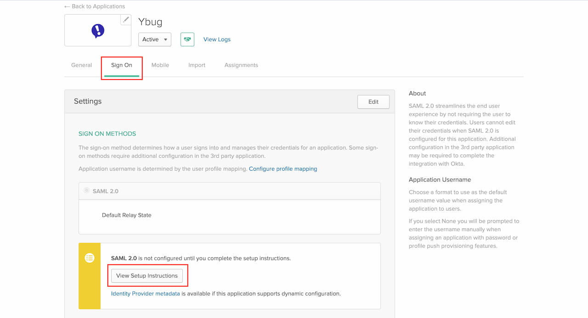Open the Active status dropdown
Image resolution: width=588 pixels, height=318 pixels.
155,39
